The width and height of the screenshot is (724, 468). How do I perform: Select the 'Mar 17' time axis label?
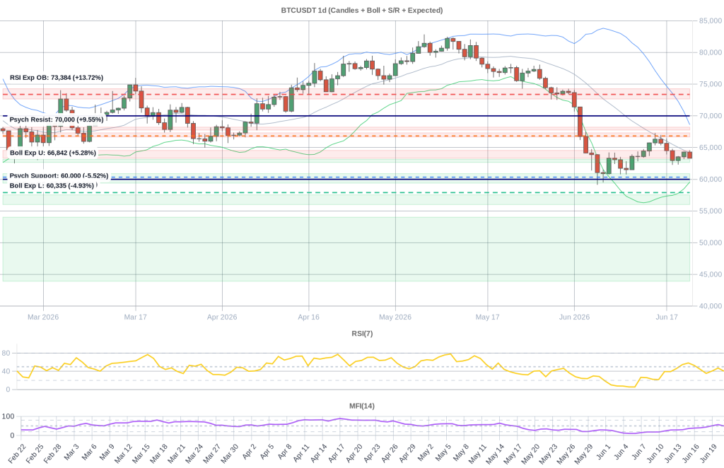tap(135, 317)
